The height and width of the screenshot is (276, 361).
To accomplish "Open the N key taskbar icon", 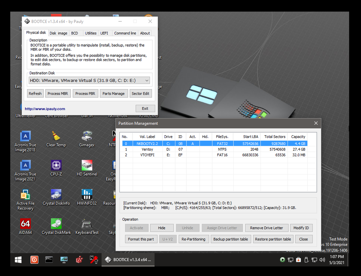I will pyautogui.click(x=94, y=260).
